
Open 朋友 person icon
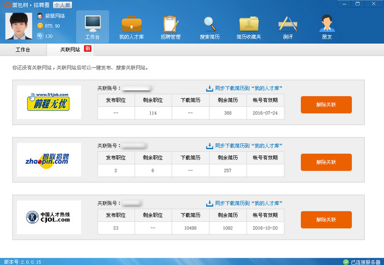pyautogui.click(x=327, y=23)
